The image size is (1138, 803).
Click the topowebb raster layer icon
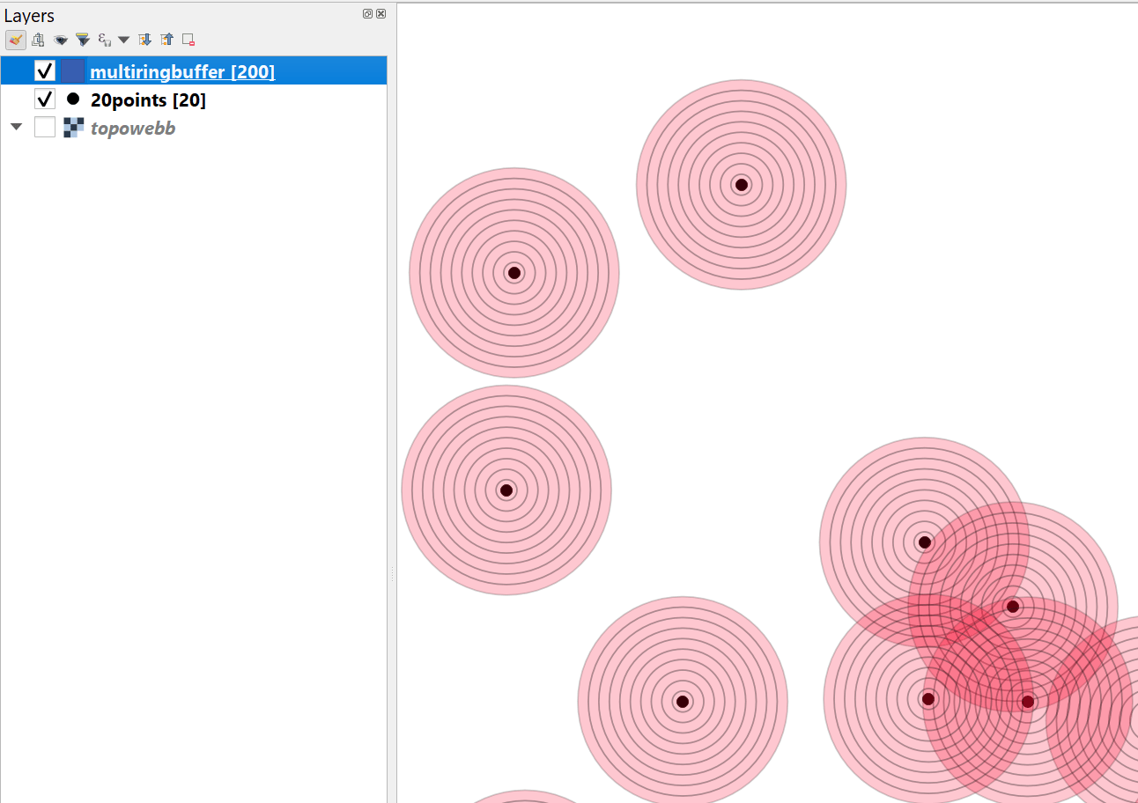[73, 128]
